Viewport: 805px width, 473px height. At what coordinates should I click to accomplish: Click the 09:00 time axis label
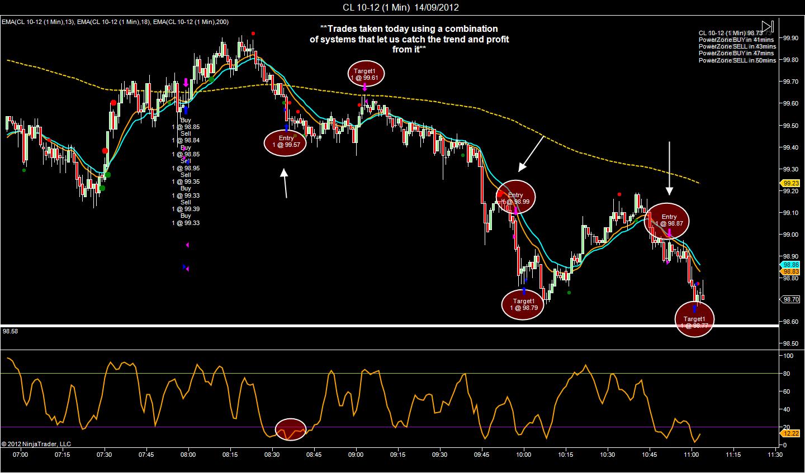tap(356, 455)
